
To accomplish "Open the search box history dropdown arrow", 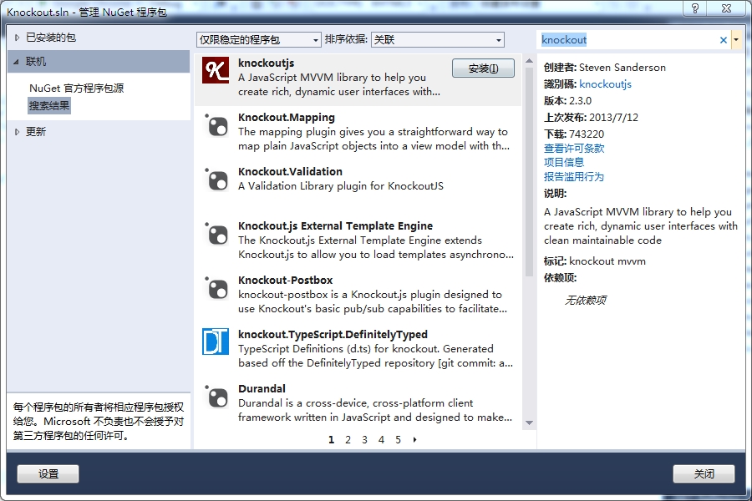I will (x=736, y=40).
